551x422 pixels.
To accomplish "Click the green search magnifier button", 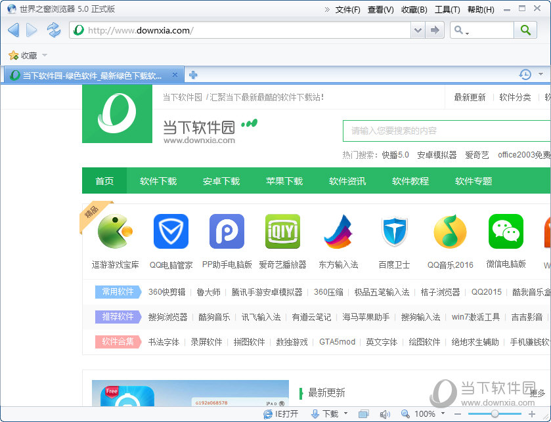I will point(525,30).
